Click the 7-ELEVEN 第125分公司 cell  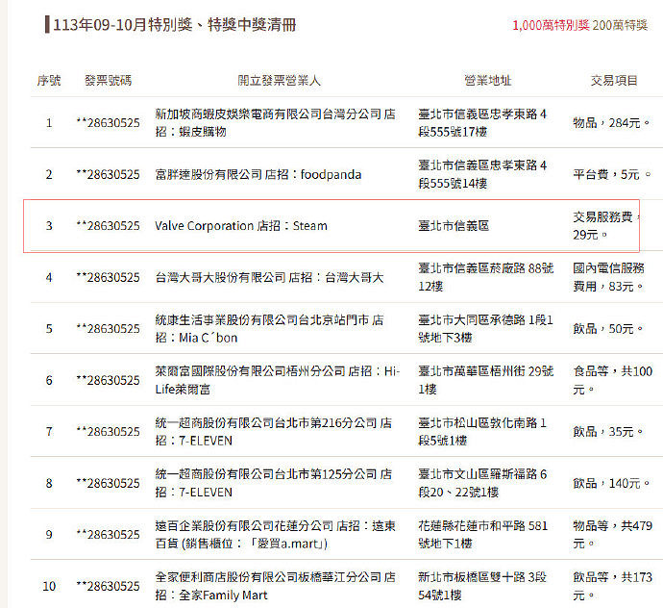click(x=273, y=483)
